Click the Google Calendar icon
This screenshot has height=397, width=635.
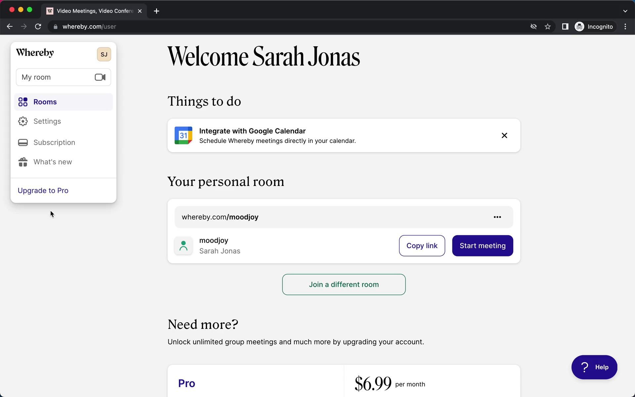(184, 135)
